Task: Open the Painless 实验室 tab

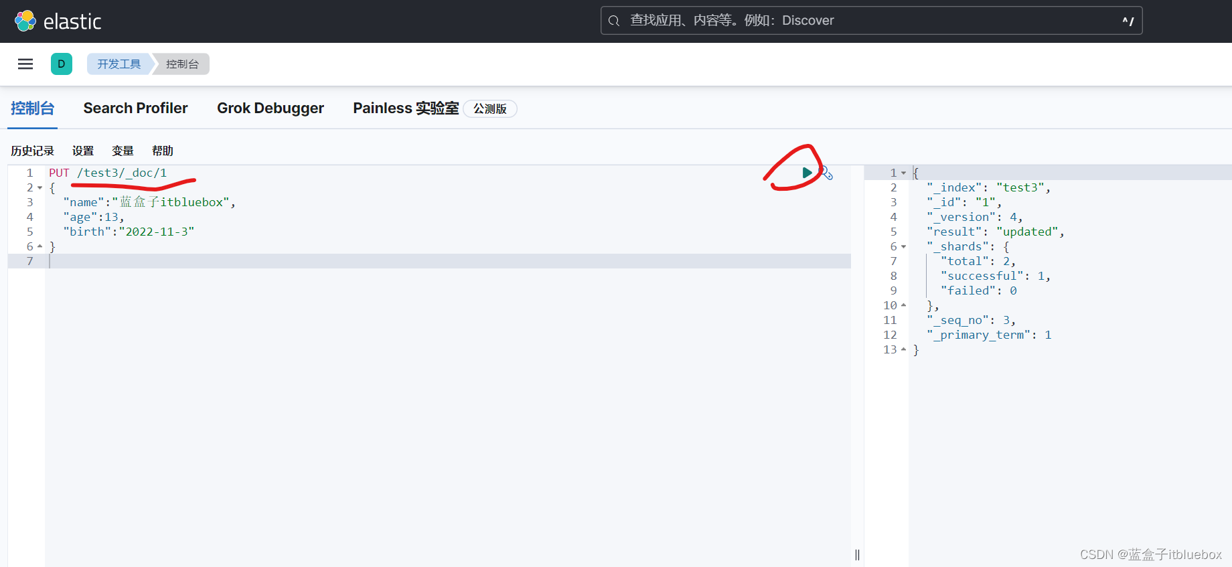Action: (x=406, y=108)
